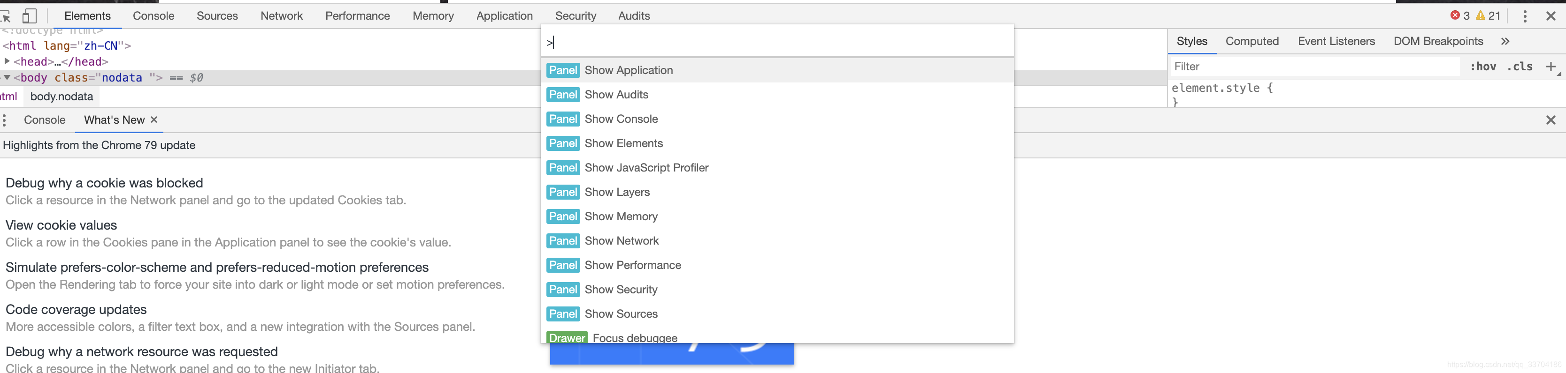Screen dimensions: 1566x373
Task: Close the What's New drawer tab
Action: (154, 119)
